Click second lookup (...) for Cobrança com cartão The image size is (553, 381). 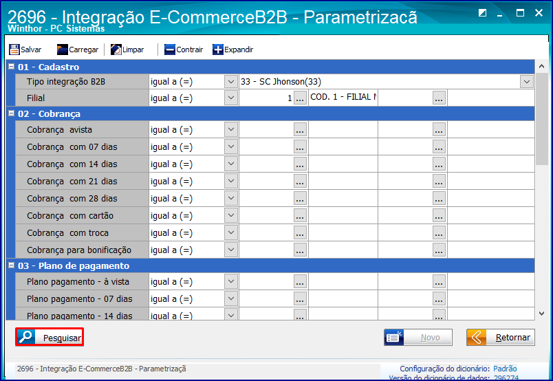tap(439, 216)
